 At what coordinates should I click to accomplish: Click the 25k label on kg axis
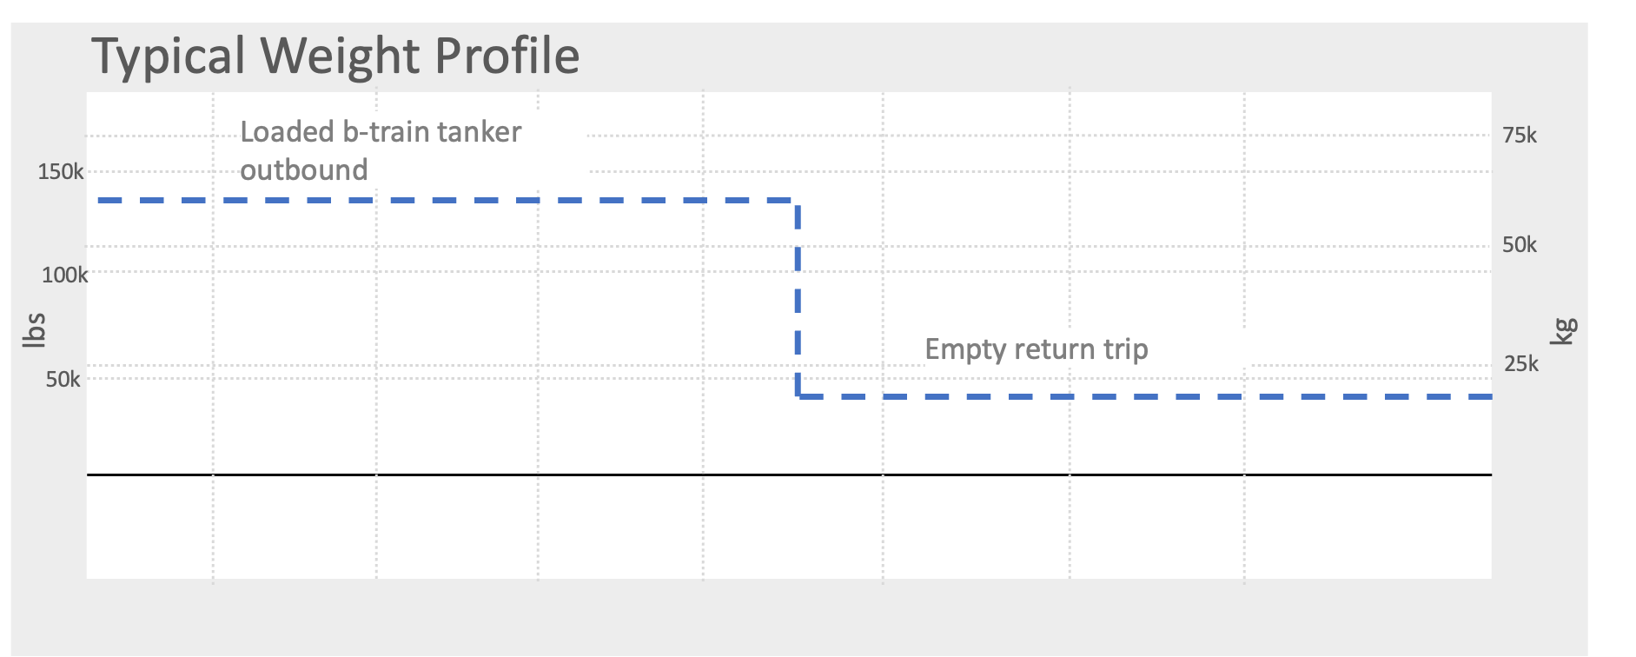pos(1521,364)
